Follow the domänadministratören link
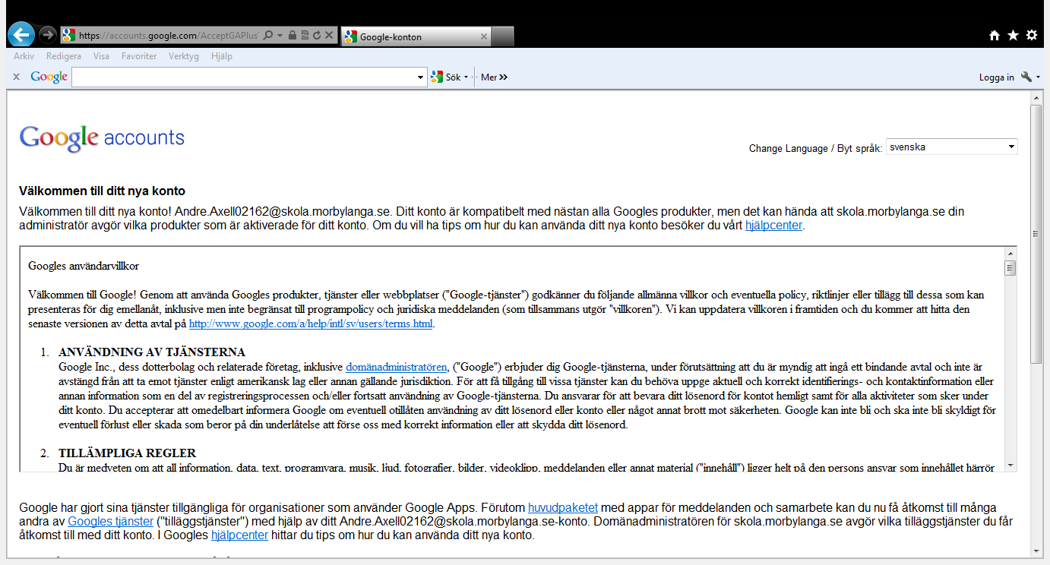The height and width of the screenshot is (565, 1050). [x=397, y=367]
